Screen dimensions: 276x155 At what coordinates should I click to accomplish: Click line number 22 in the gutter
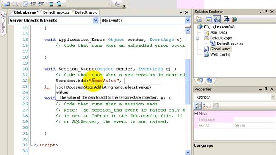click(x=25, y=81)
